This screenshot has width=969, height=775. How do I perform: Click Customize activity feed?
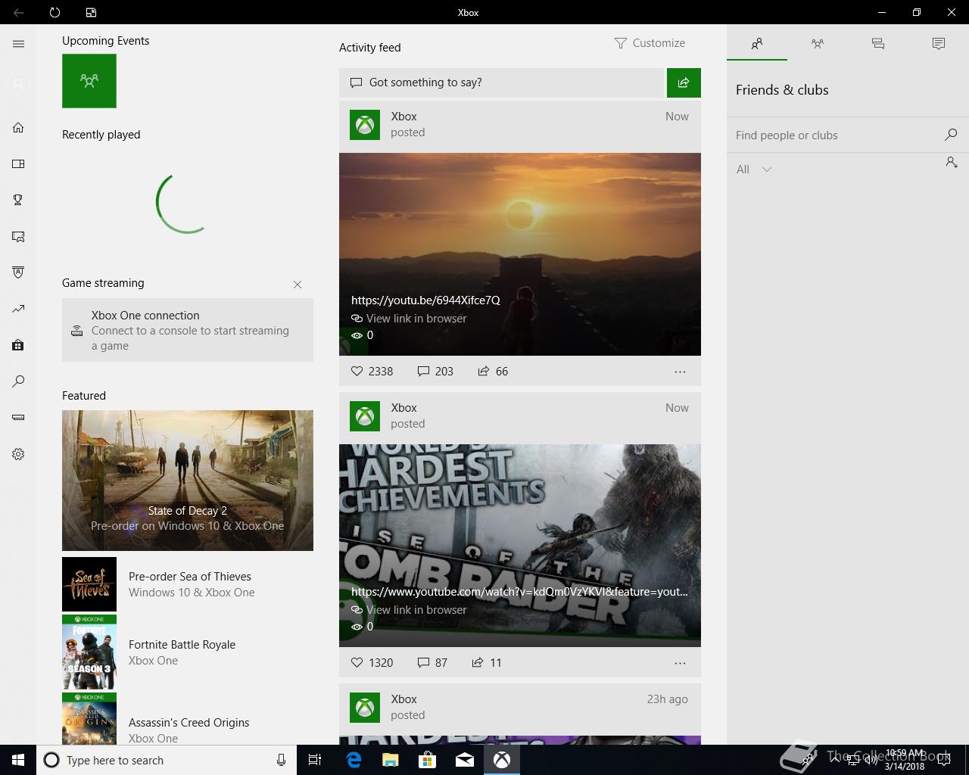(650, 43)
